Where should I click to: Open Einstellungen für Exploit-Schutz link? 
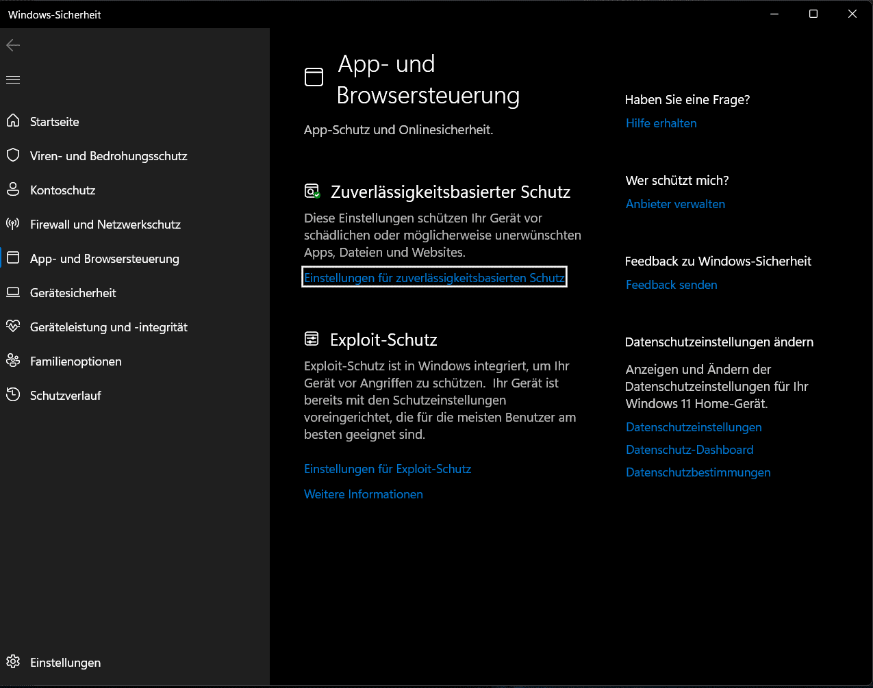point(388,469)
